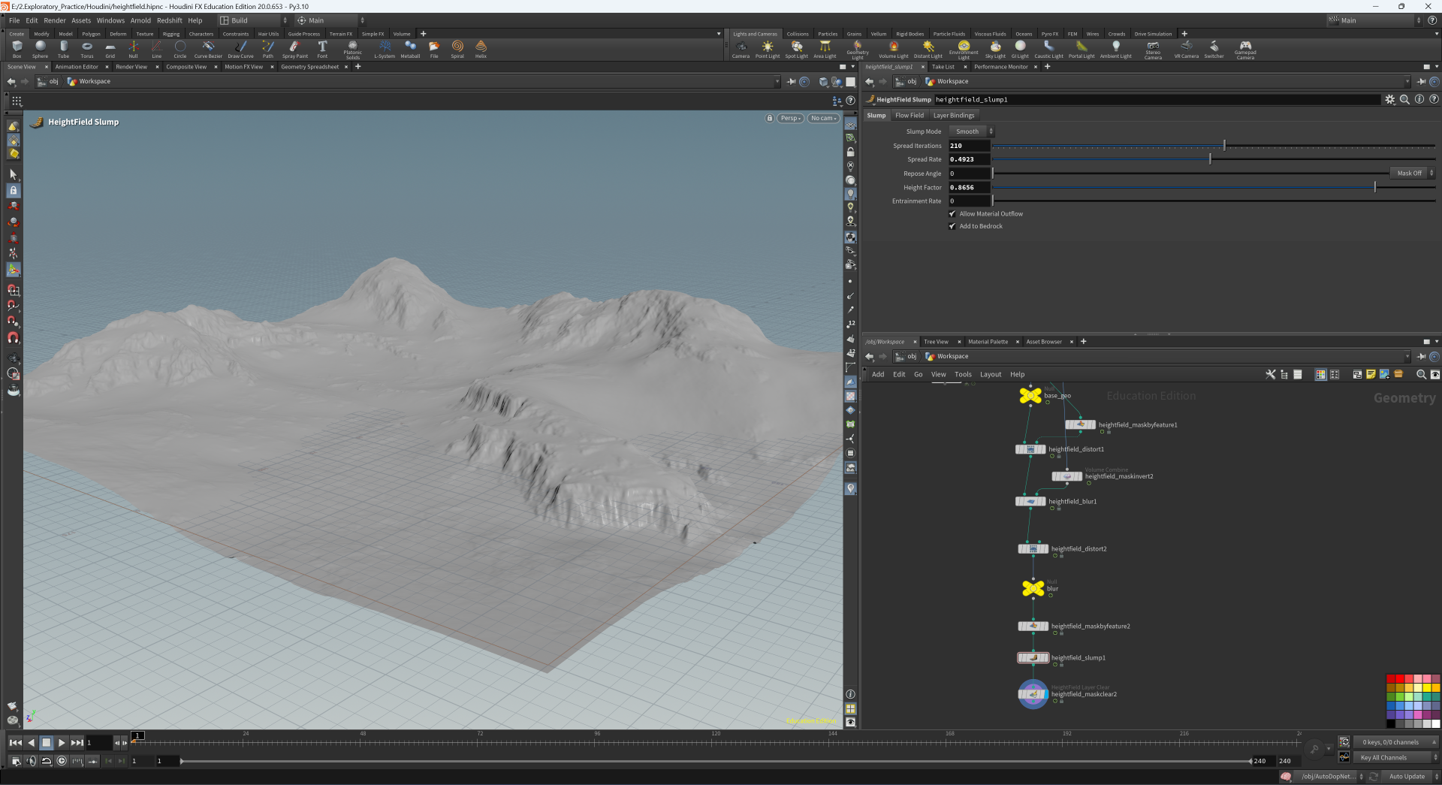1442x785 pixels.
Task: Uncheck the Add to Bedrock option
Action: (x=952, y=226)
